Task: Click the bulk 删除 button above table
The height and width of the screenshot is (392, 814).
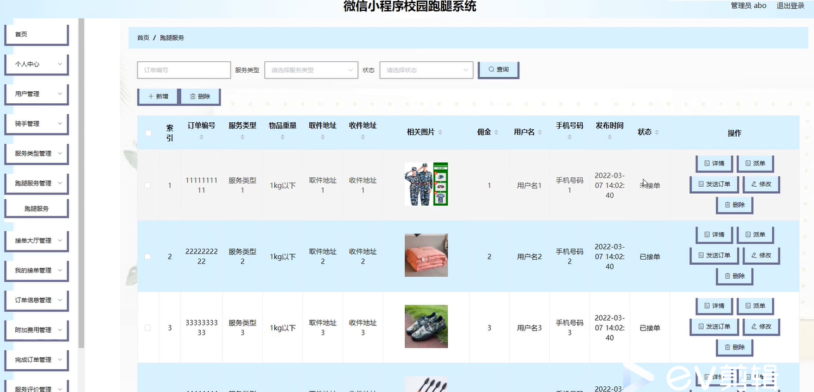Action: (x=200, y=97)
